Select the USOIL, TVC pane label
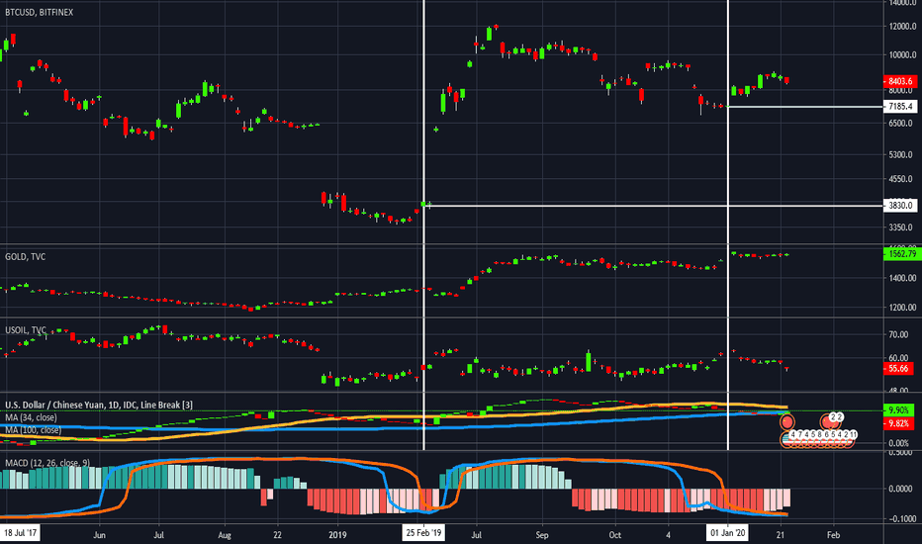The width and height of the screenshot is (922, 544). [x=26, y=330]
